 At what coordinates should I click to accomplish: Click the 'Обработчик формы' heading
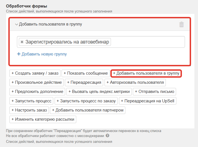[27, 6]
